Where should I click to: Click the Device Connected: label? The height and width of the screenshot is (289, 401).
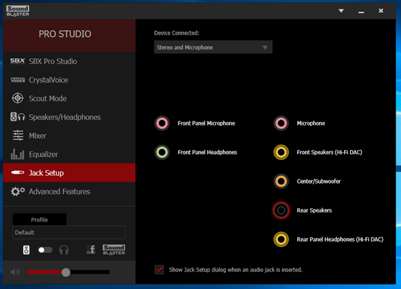click(176, 33)
